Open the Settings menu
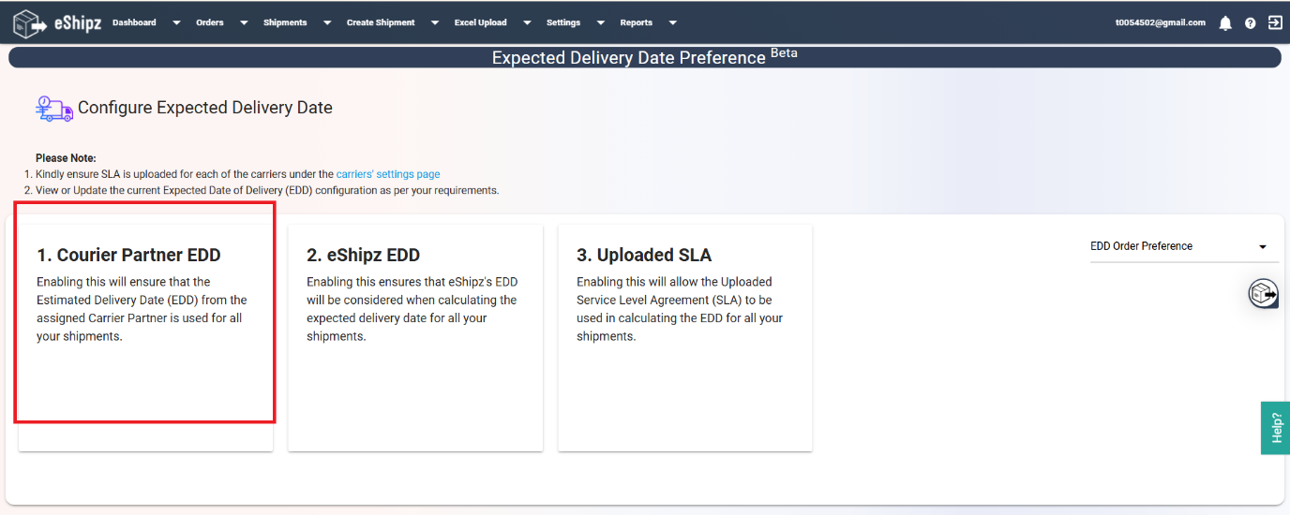This screenshot has height=515, width=1290. tap(563, 22)
